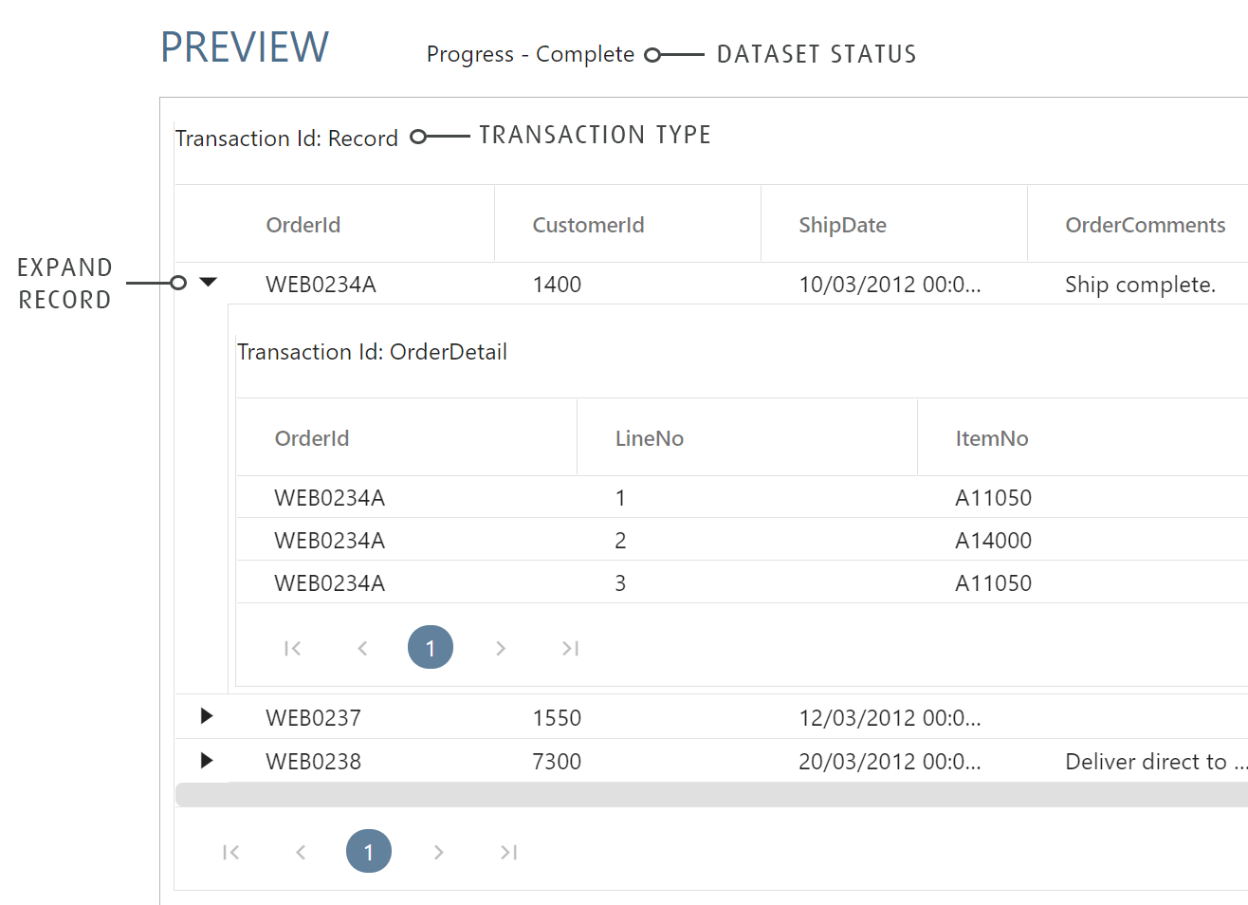Screen dimensions: 1248x905
Task: Go to last page in OrderDetail pager
Action: pos(570,648)
